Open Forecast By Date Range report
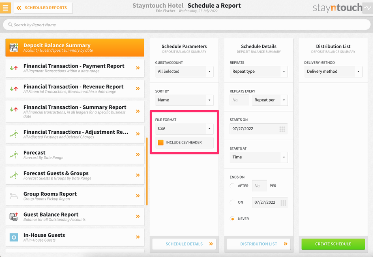The image size is (373, 257). (x=75, y=155)
